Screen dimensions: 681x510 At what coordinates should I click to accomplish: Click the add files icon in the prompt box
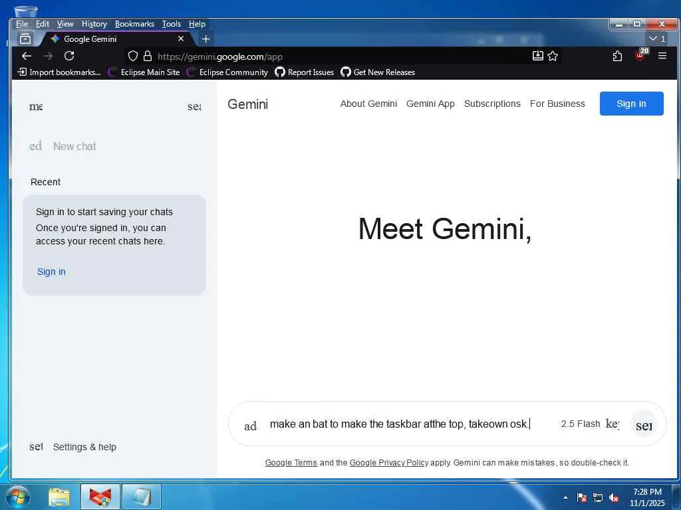point(250,426)
